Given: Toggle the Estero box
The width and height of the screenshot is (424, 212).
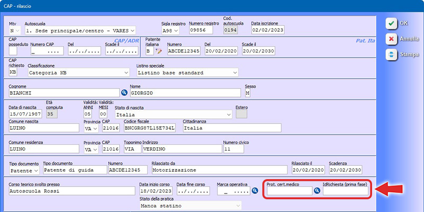Looking at the screenshot, I should [x=241, y=114].
